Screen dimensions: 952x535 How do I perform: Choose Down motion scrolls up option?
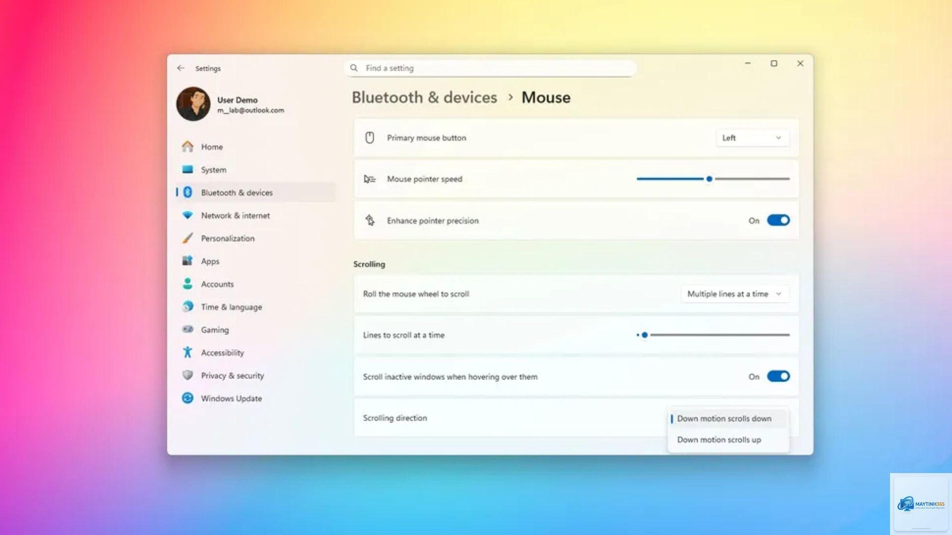[728, 440]
